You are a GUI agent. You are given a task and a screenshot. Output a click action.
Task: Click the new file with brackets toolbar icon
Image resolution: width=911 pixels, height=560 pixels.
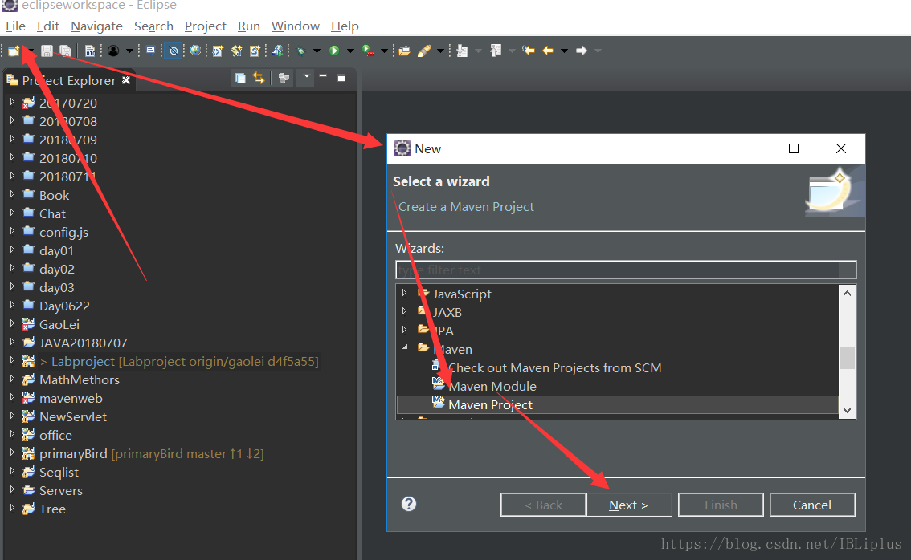217,51
